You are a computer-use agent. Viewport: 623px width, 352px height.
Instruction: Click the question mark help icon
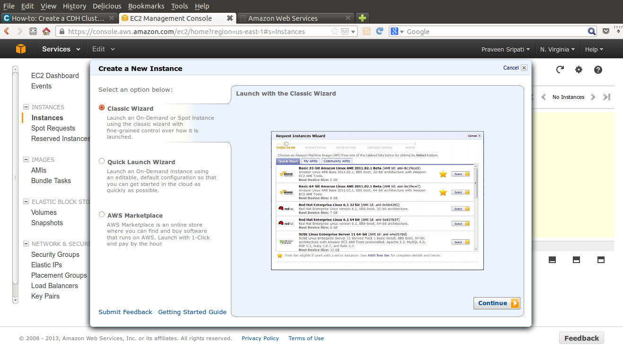point(598,70)
